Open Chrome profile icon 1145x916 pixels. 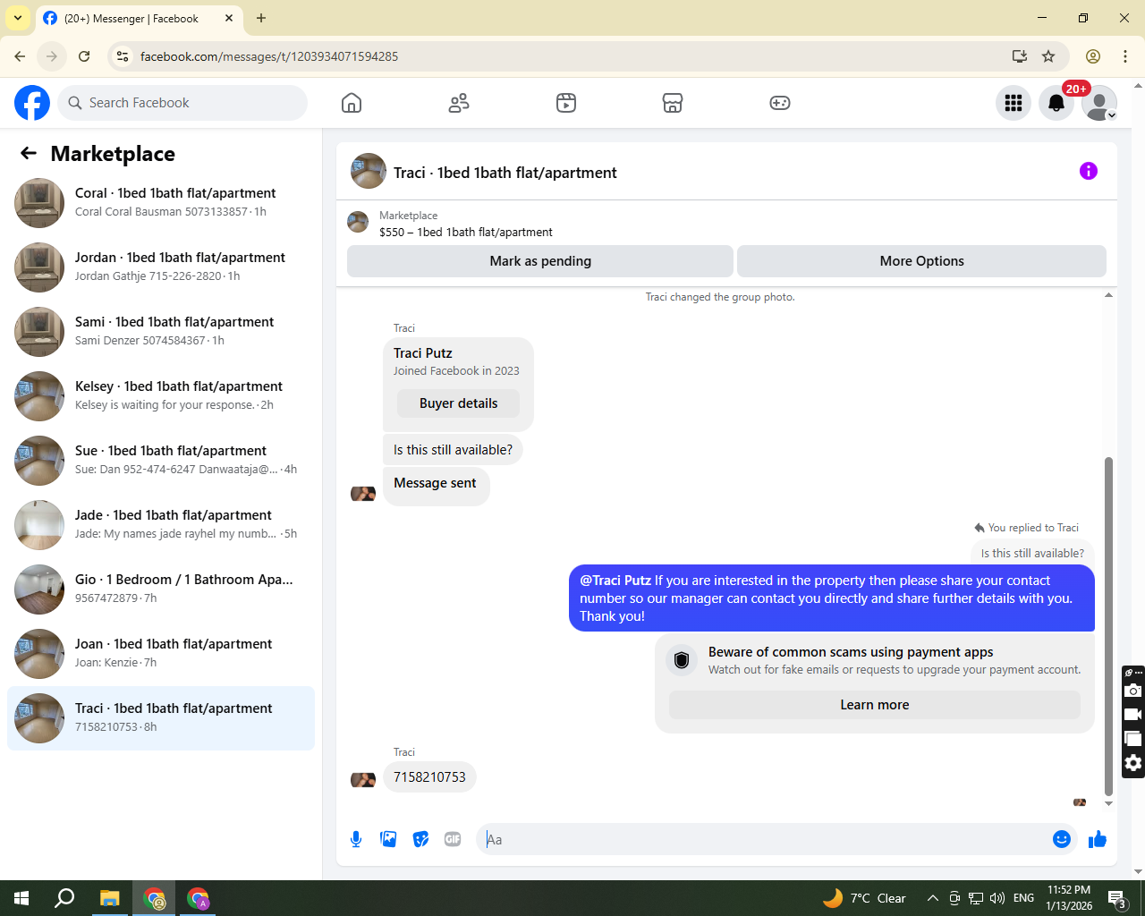1093,56
